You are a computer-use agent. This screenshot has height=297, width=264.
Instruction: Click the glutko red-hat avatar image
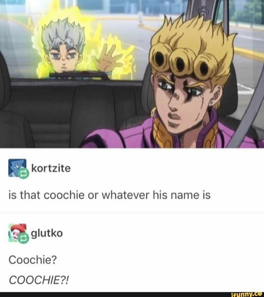point(17,233)
